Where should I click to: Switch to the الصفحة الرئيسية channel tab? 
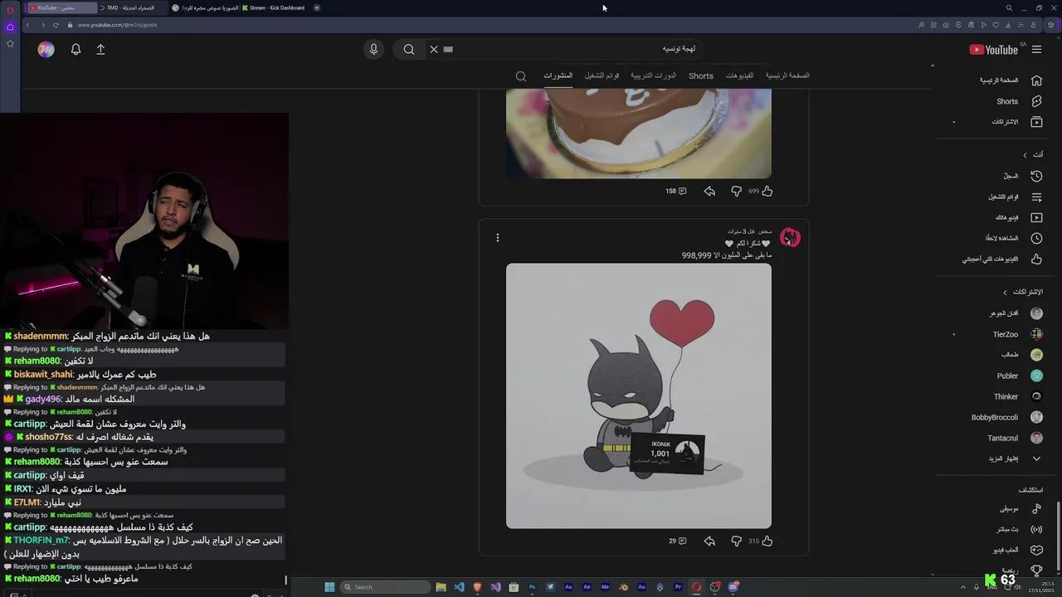coord(787,75)
